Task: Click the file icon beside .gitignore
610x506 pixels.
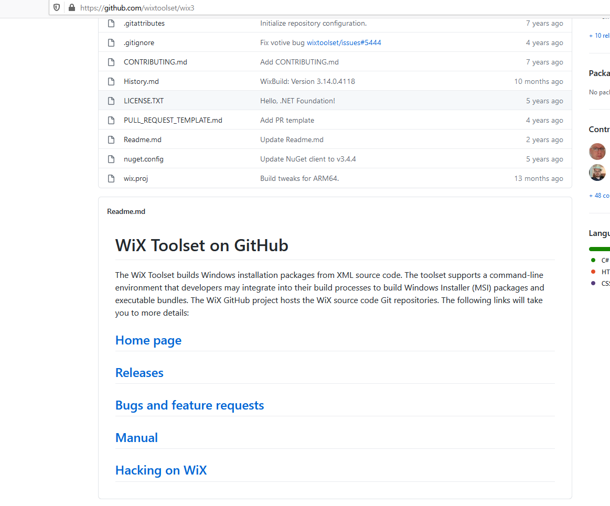Action: pos(111,43)
